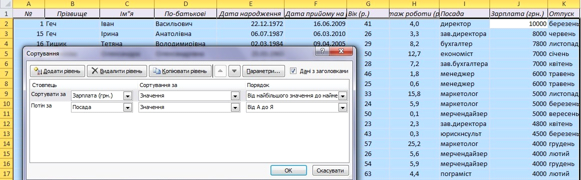
Task: Click the 'Видалити рівень' delete level button
Action: [117, 70]
